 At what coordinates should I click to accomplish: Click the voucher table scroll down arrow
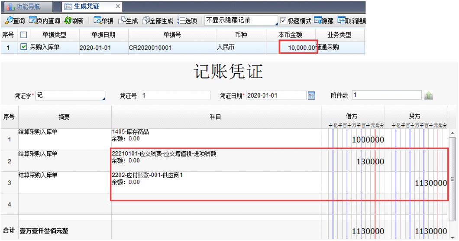452,238
